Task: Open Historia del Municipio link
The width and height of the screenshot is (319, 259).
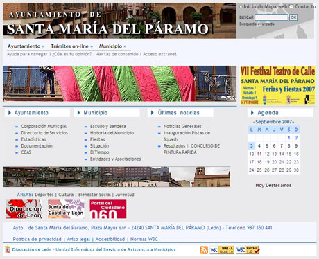Action: (x=112, y=133)
